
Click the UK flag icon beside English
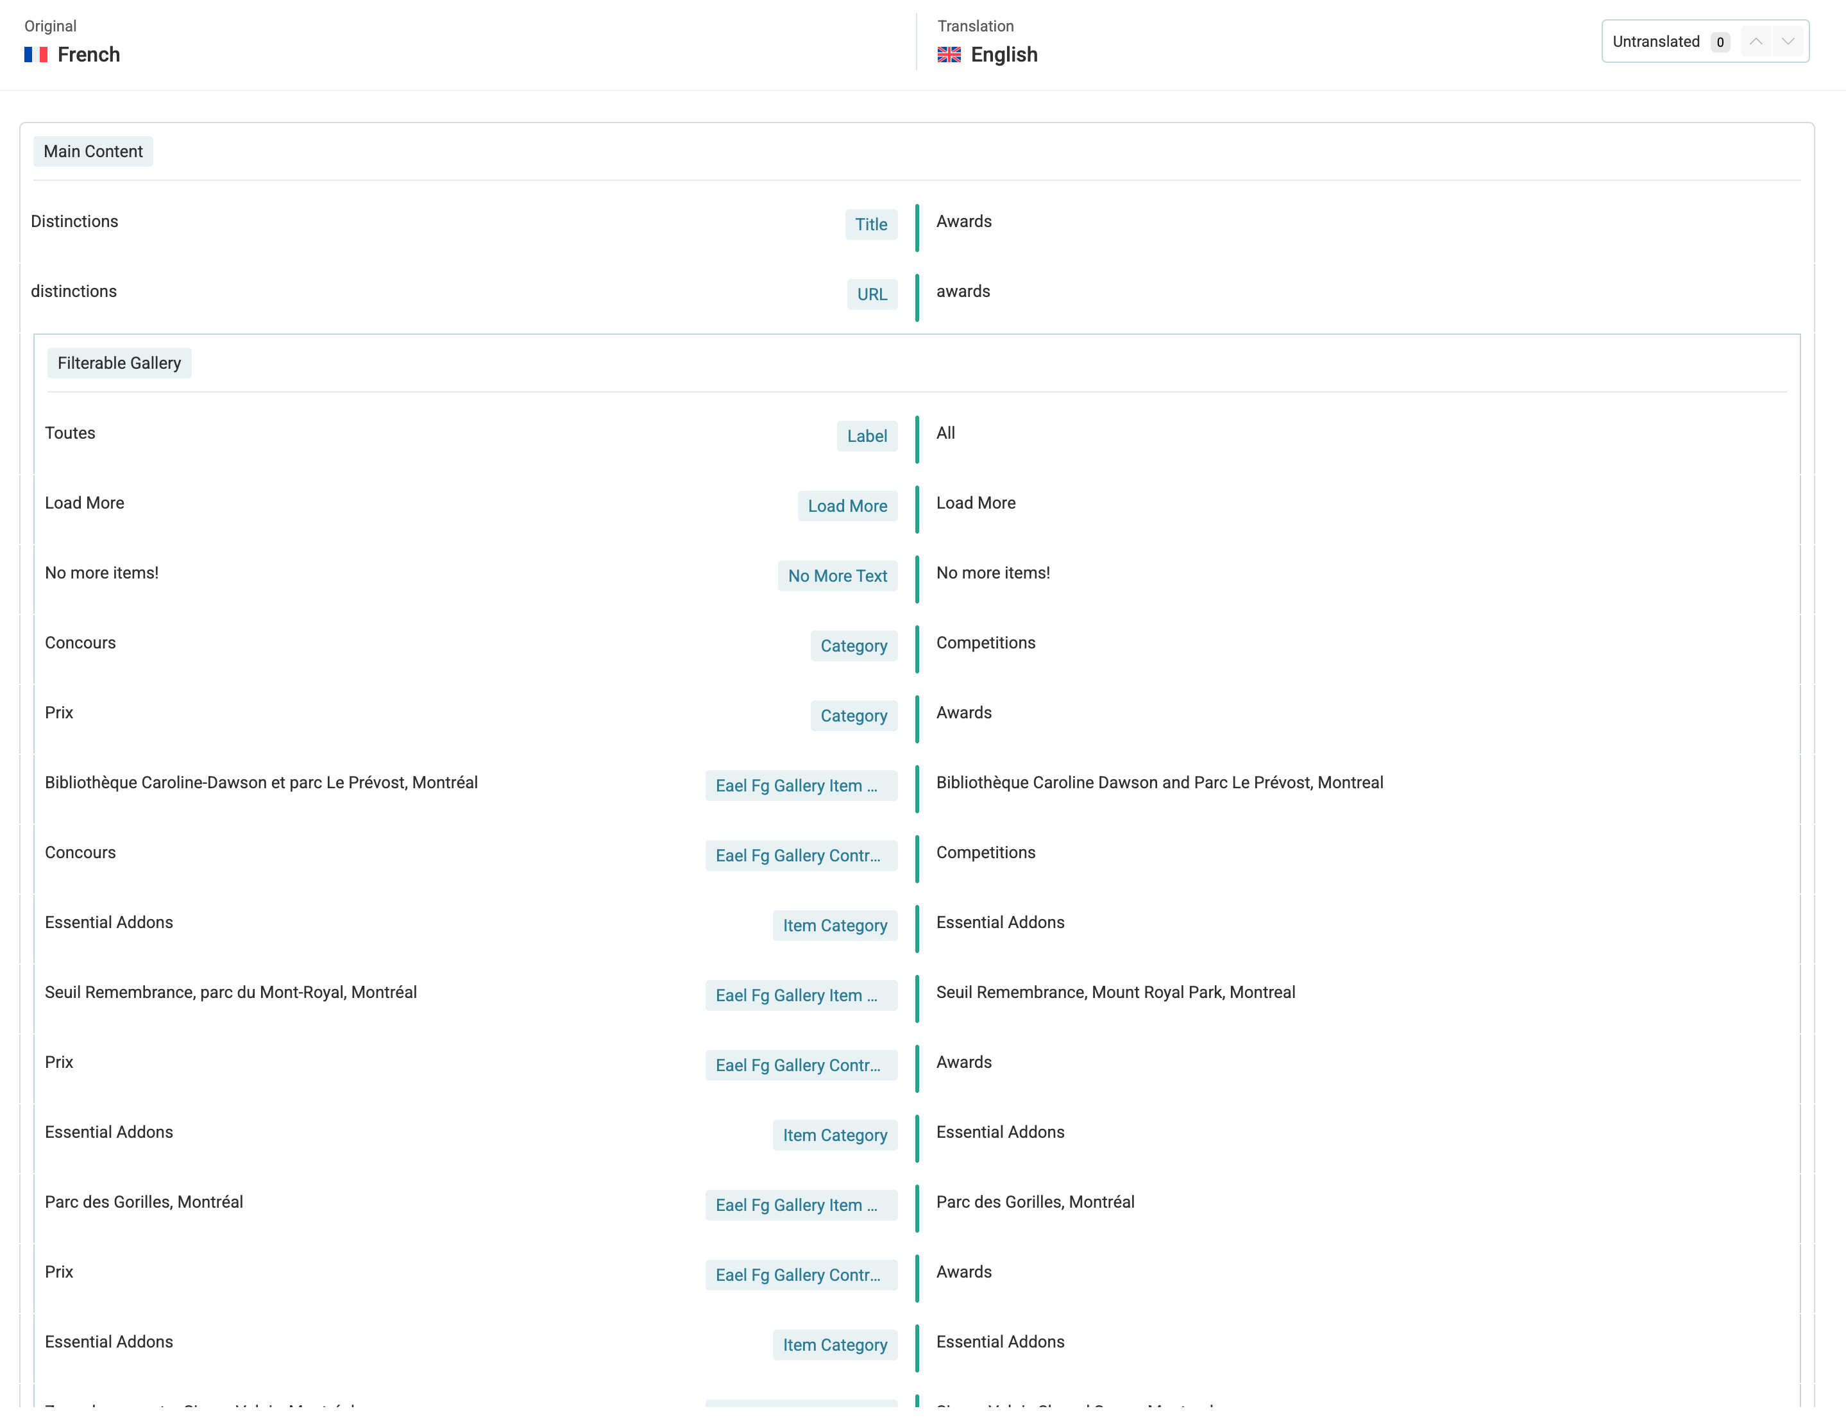click(949, 55)
